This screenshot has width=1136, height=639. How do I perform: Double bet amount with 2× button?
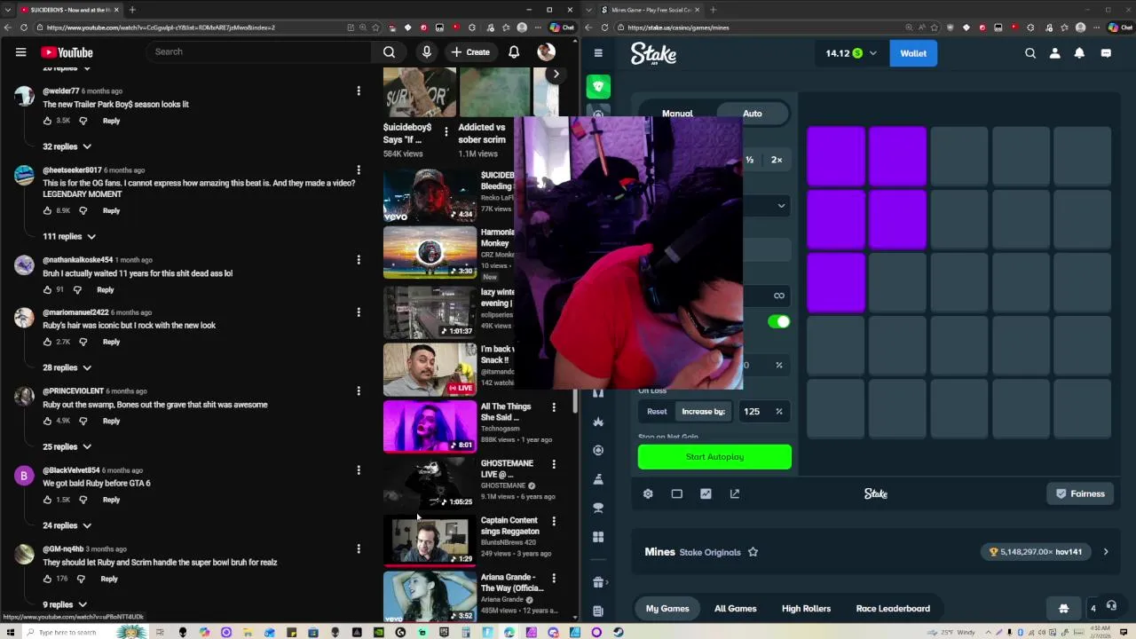coord(777,160)
